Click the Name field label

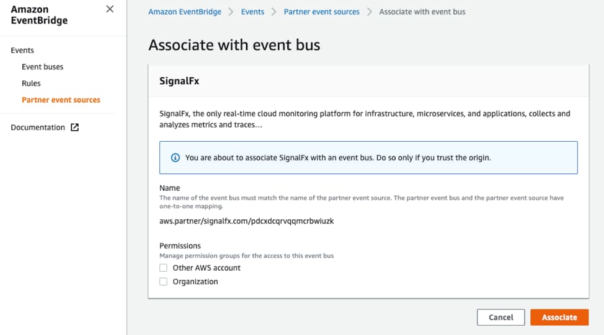tap(169, 188)
